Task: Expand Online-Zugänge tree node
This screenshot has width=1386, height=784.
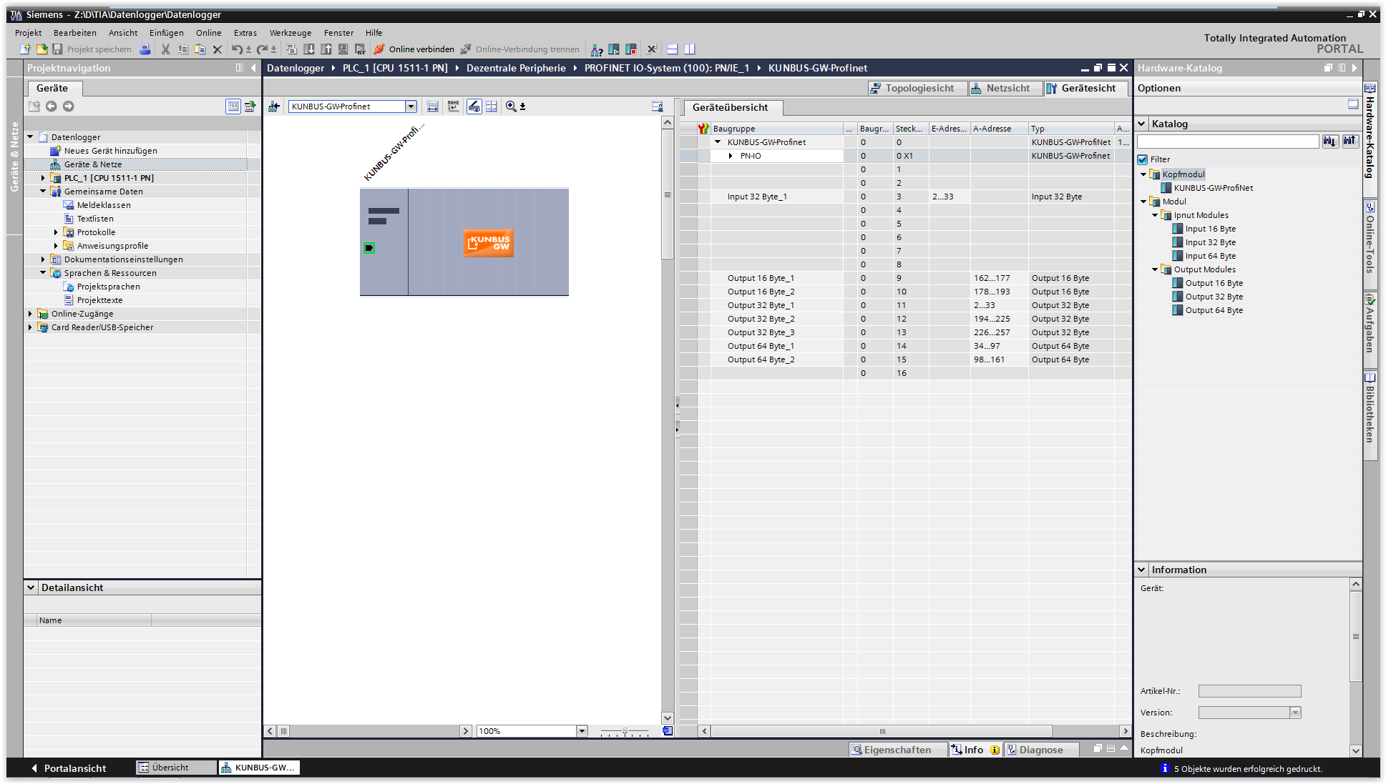Action: coord(30,314)
